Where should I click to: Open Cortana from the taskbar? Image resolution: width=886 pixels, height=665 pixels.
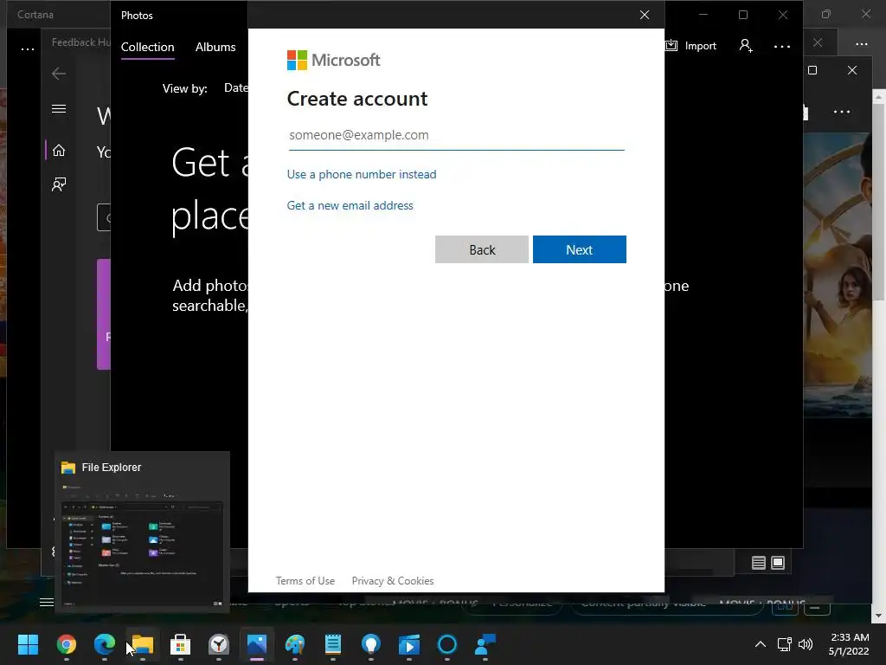tap(447, 644)
